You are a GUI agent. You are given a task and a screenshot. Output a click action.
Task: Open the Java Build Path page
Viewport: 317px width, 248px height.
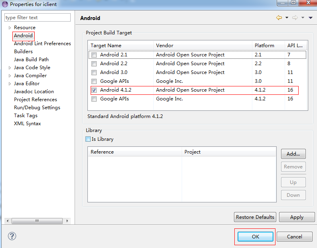(31, 60)
